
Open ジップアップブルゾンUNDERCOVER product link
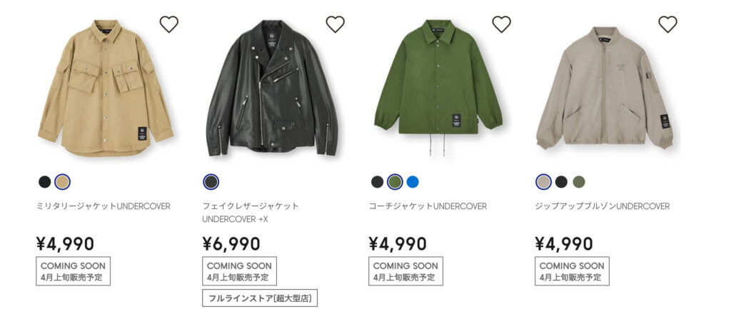(603, 206)
